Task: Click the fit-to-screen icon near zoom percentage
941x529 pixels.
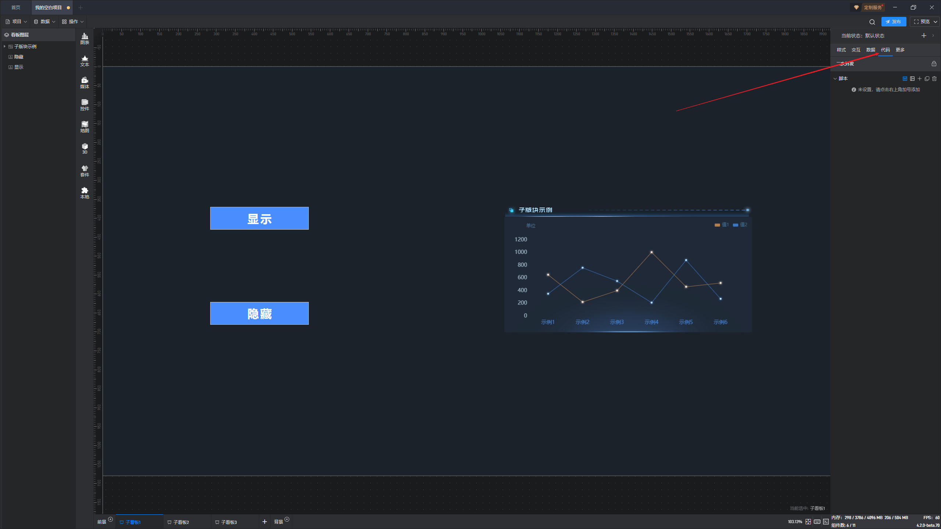Action: click(808, 522)
